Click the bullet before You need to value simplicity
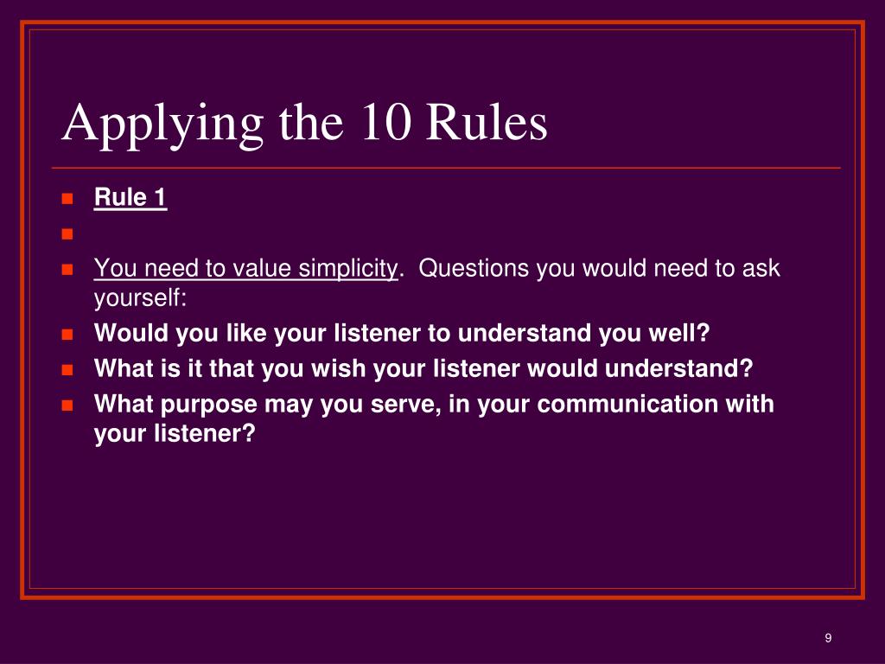 (x=67, y=270)
